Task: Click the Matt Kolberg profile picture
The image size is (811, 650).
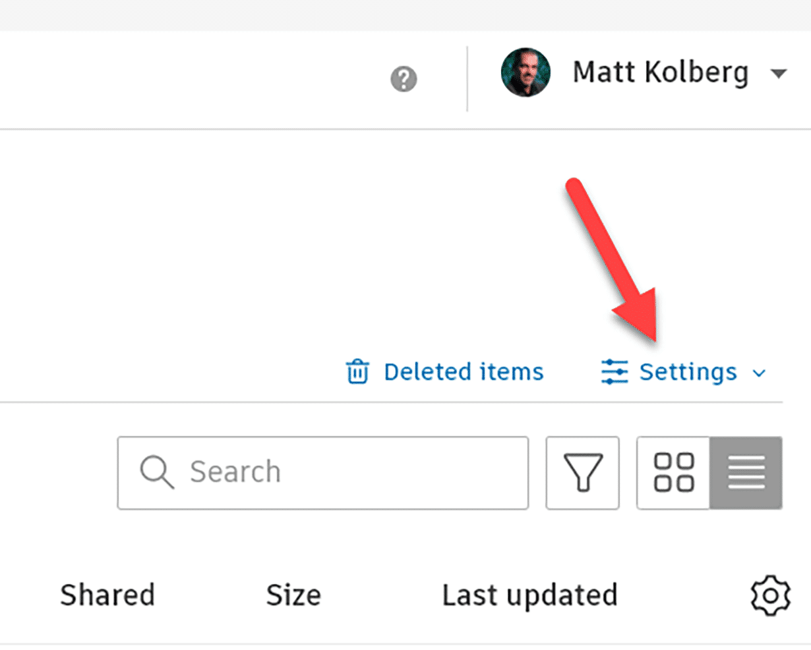Action: click(526, 73)
